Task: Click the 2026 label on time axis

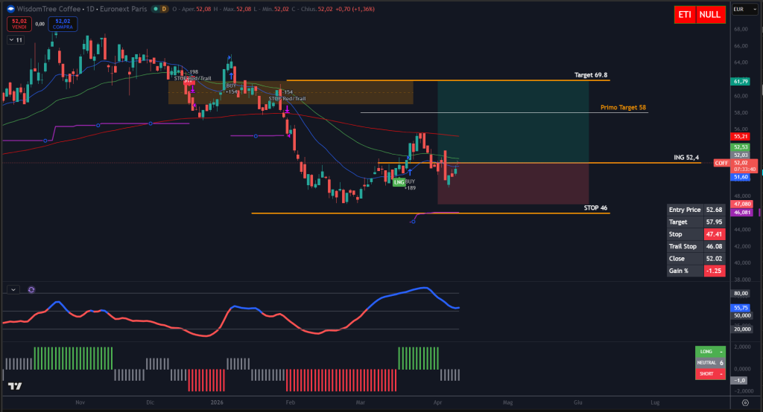Action: pos(217,403)
